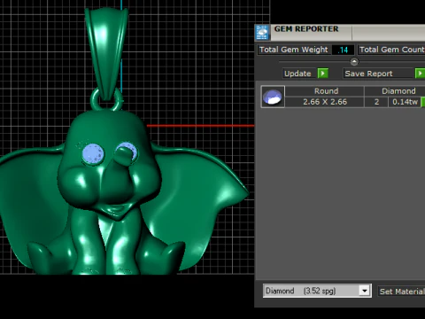Collapse the panel using the round up-arrow
The image size is (425, 319).
pyautogui.click(x=354, y=62)
